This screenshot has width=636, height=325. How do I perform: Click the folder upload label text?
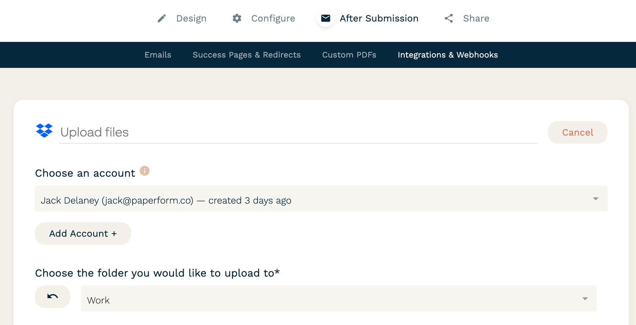pos(157,273)
